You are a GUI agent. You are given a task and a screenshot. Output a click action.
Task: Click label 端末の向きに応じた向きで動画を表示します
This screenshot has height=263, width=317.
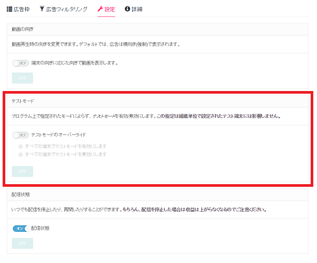click(74, 63)
